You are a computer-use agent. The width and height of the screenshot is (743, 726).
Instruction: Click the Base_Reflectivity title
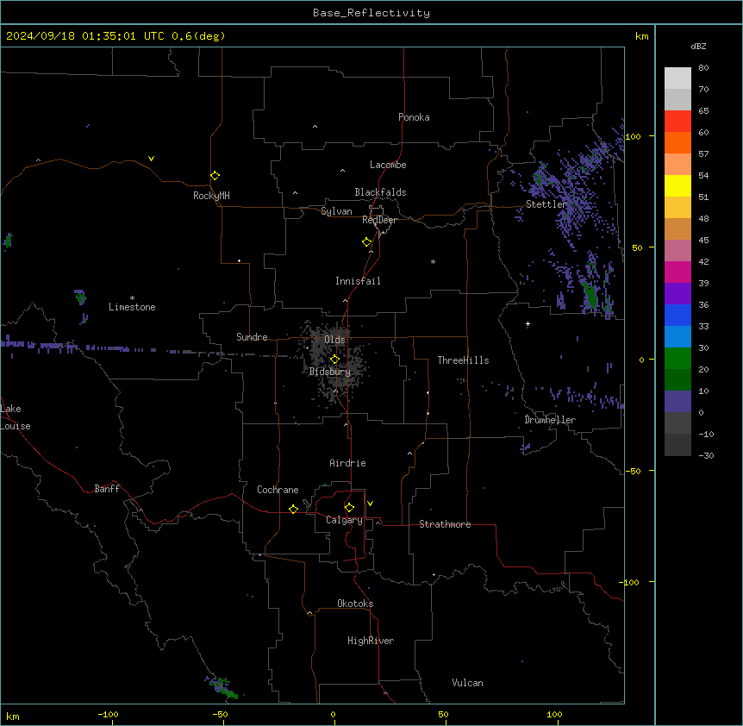tap(371, 13)
